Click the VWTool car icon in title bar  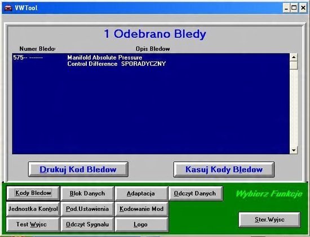[8, 8]
